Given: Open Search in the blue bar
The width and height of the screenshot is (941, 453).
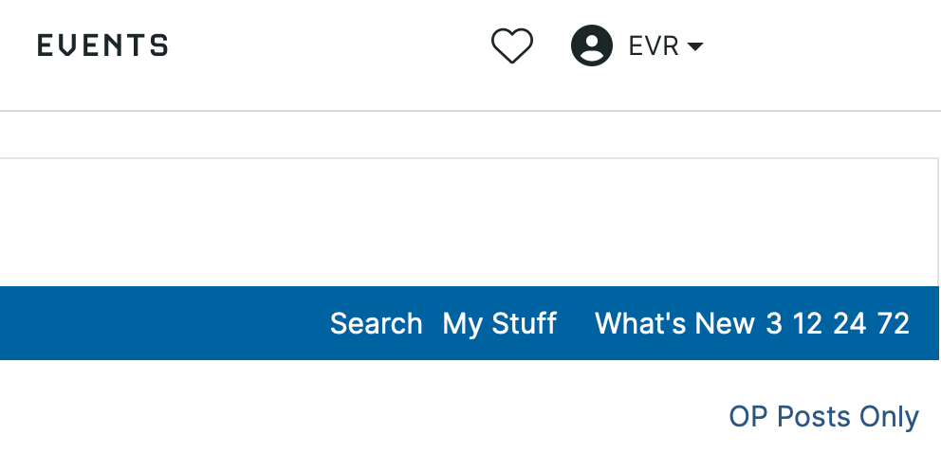Looking at the screenshot, I should (x=376, y=324).
